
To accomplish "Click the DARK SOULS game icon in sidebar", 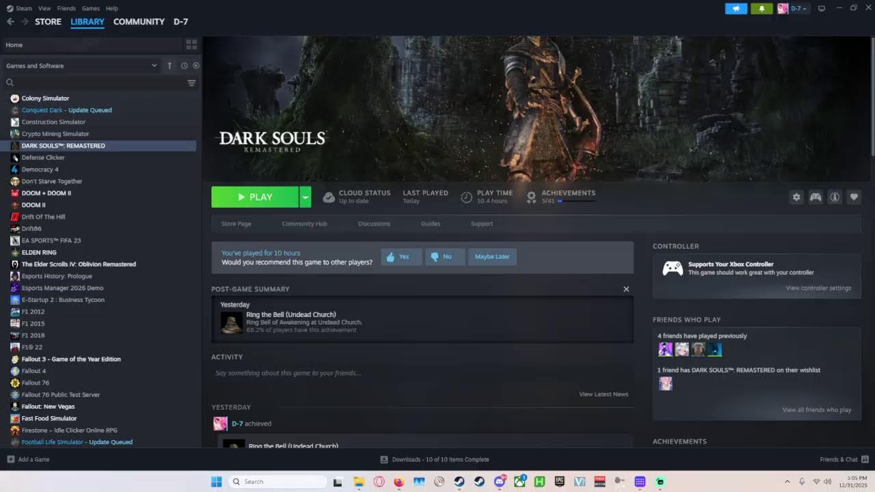I will pos(15,146).
